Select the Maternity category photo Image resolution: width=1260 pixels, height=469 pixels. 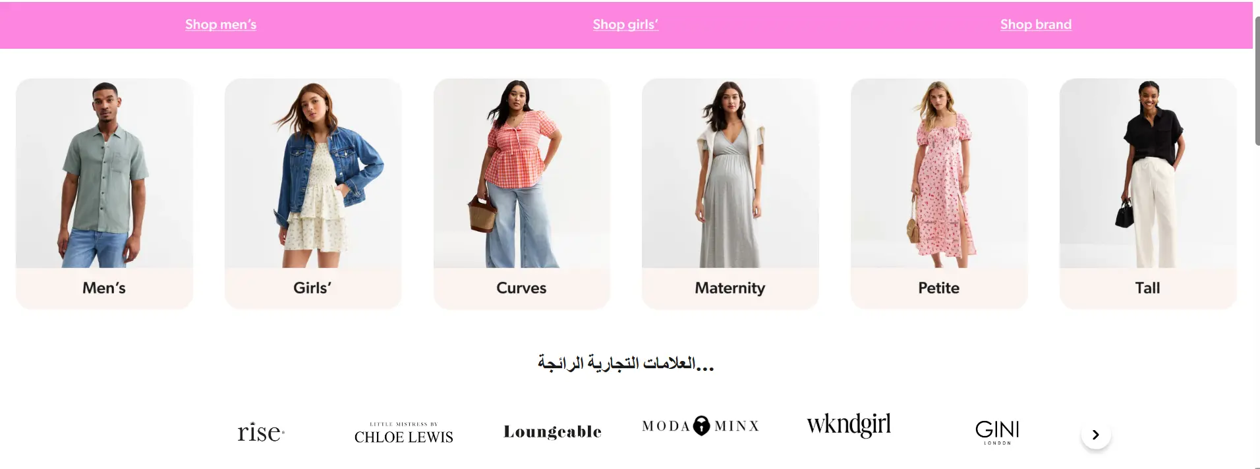(730, 173)
